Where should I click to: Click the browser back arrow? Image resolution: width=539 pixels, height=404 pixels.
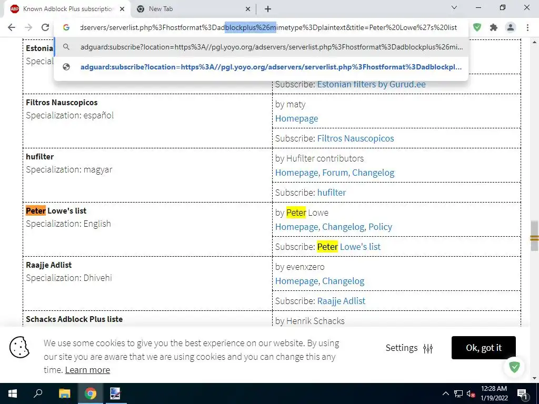pyautogui.click(x=12, y=27)
